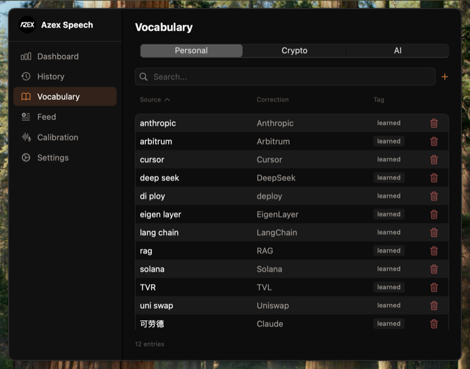
Task: Select the lang chain source cell
Action: [159, 233]
